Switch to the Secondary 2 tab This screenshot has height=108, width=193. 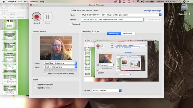[128, 33]
